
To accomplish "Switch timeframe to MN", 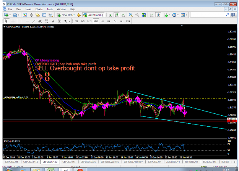I will point(128,21).
